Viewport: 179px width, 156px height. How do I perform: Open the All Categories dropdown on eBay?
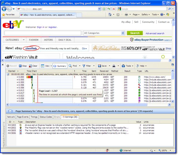(x=104, y=33)
